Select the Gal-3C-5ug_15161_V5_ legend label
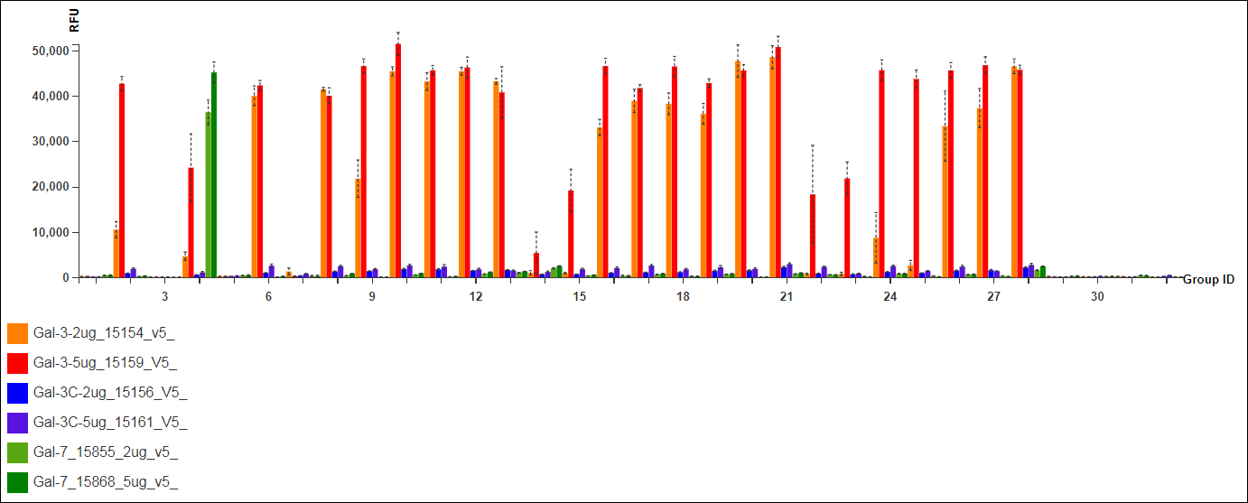Viewport: 1248px width, 503px height. [110, 422]
